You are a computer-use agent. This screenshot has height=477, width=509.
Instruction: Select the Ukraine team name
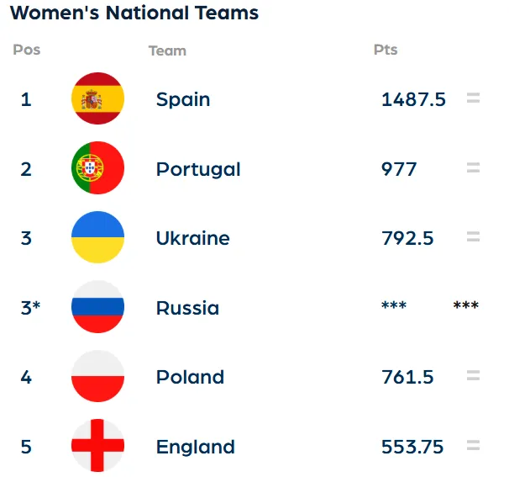[192, 238]
